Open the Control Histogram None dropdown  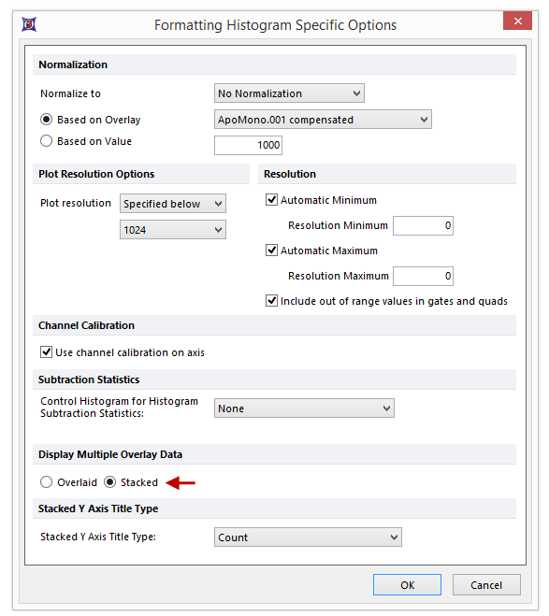[304, 408]
